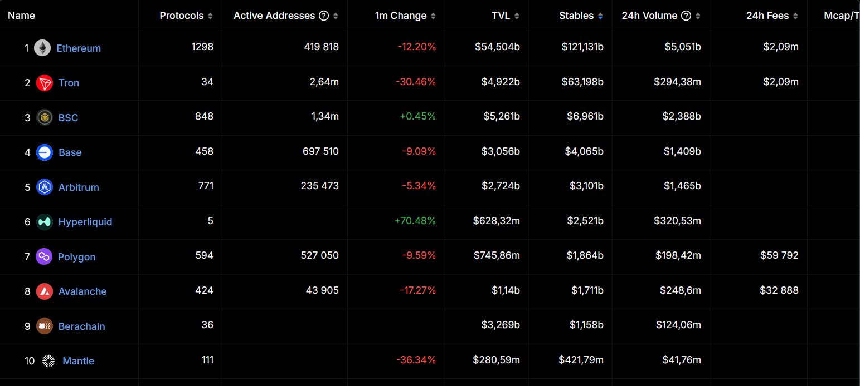Click the 24h Fees sort chevrons
The width and height of the screenshot is (860, 386).
click(796, 16)
